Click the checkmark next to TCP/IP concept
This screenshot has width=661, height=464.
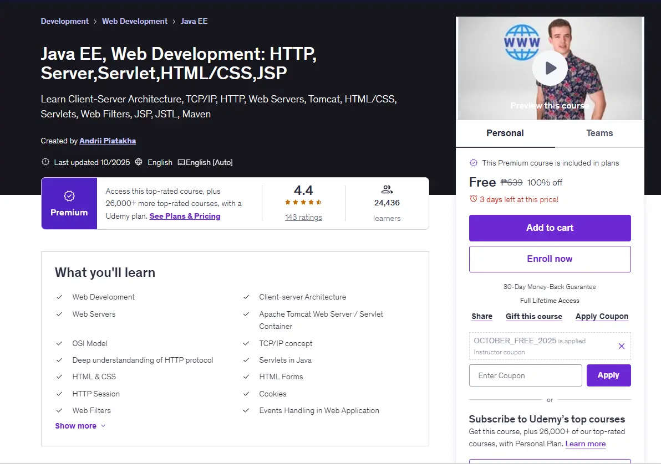click(246, 344)
